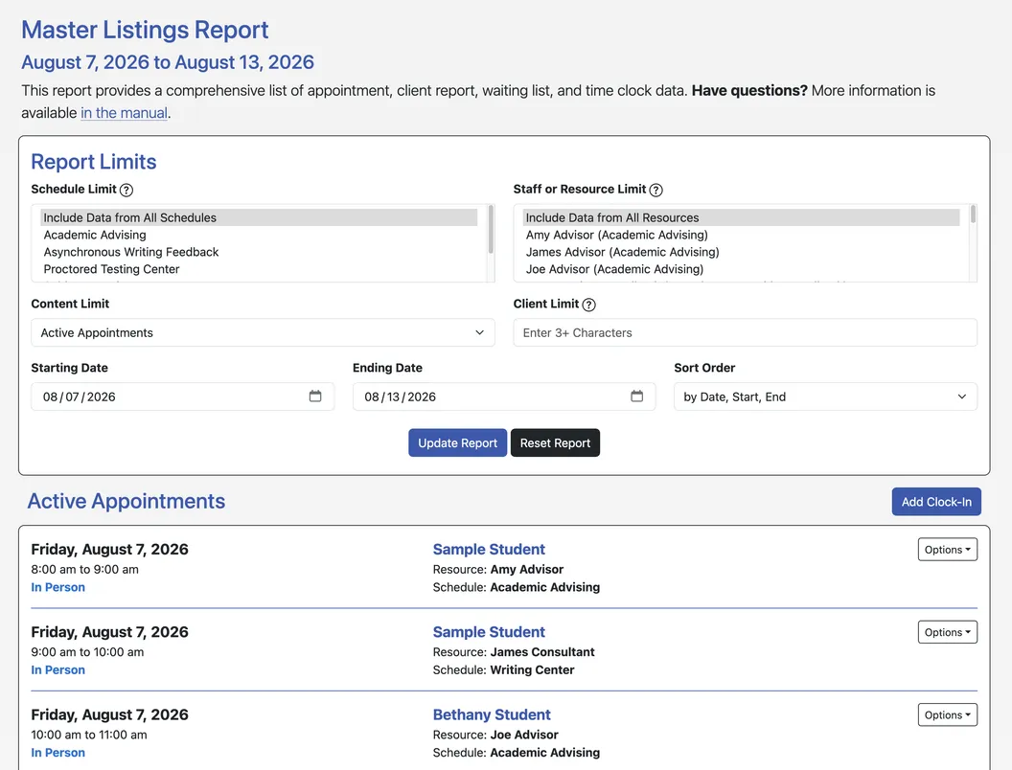
Task: Click the Schedule Limit list scrollbar
Action: 491,230
